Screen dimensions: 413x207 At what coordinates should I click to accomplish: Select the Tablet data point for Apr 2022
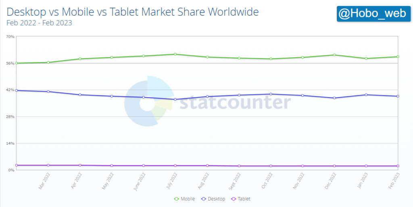coord(80,165)
